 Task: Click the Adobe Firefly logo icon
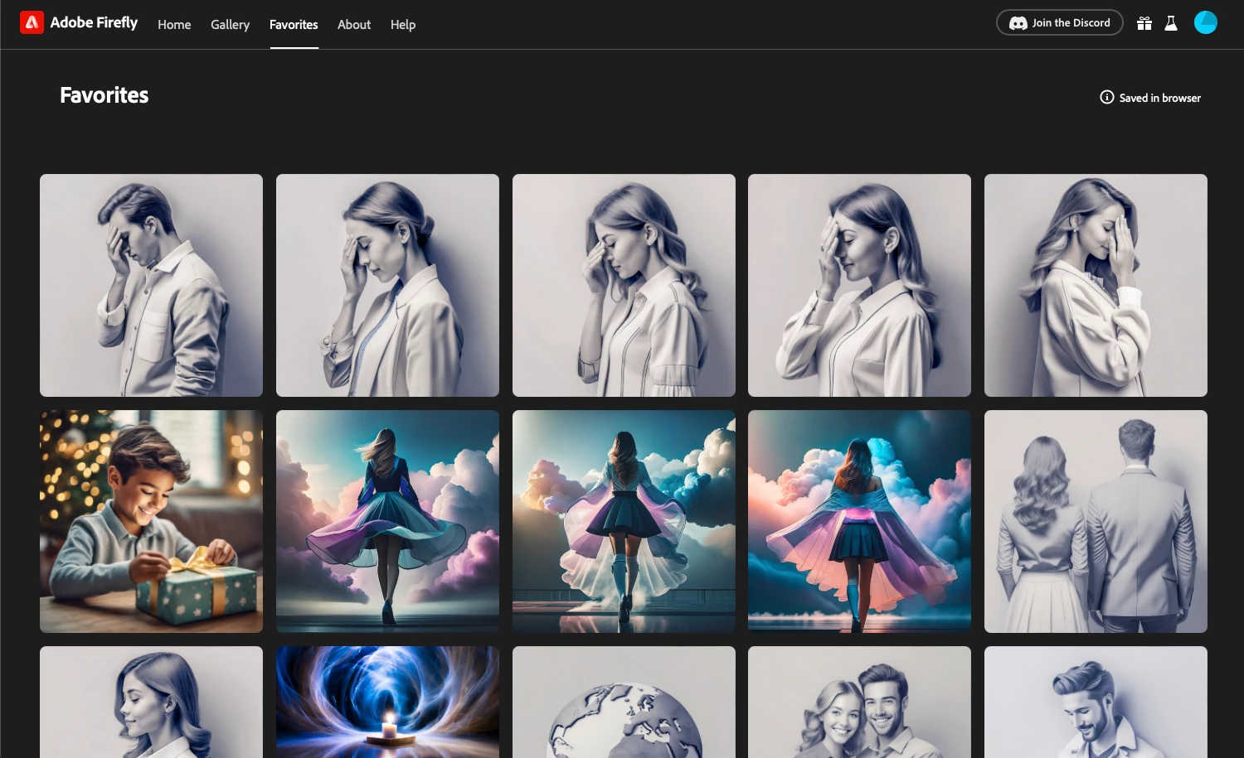click(x=32, y=22)
